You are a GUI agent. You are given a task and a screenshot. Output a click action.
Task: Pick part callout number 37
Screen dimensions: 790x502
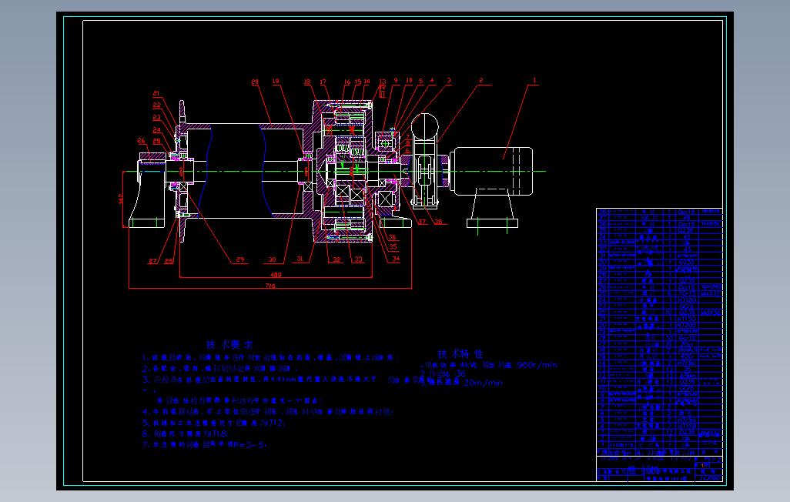422,221
